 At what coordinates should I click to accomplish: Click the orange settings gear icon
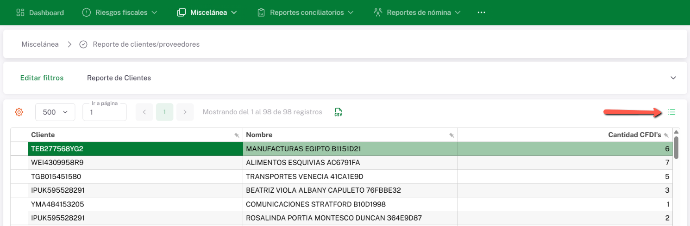[19, 112]
